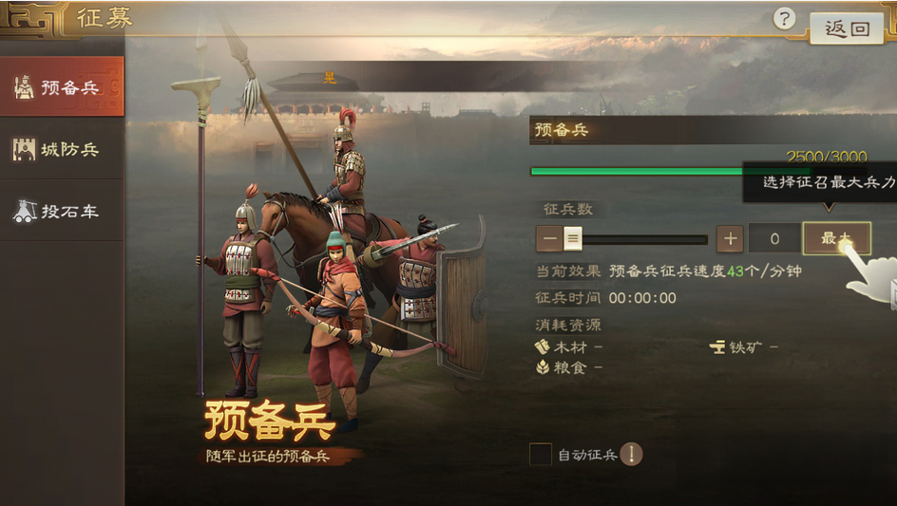The height and width of the screenshot is (506, 897).
Task: Enable the 自动征兵 checkbox
Action: pos(541,455)
